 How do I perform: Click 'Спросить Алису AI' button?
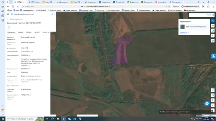(x=190, y=6)
